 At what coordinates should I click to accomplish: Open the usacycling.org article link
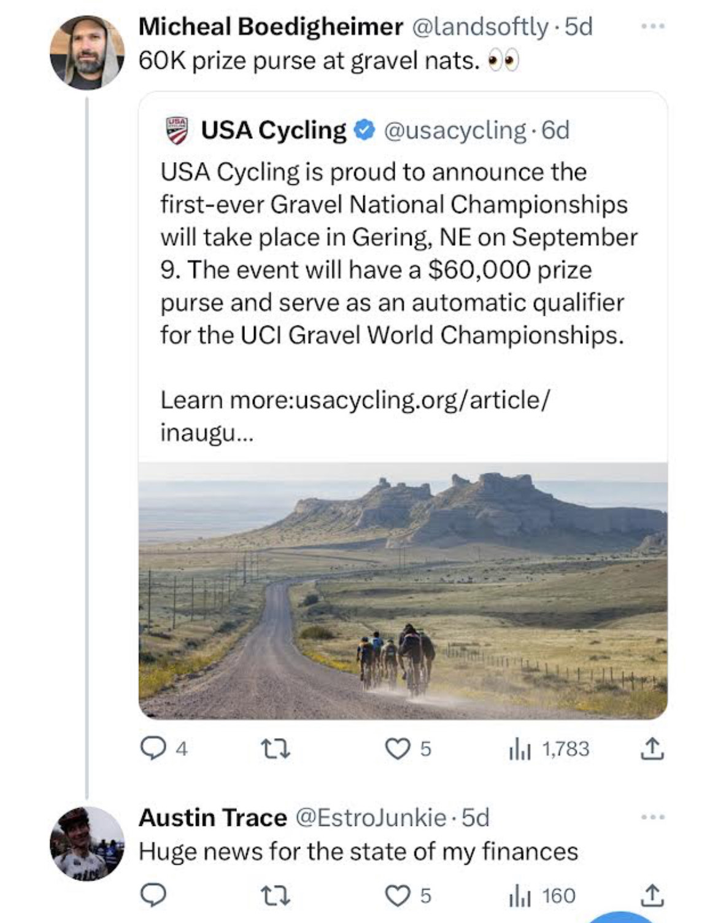pos(355,416)
